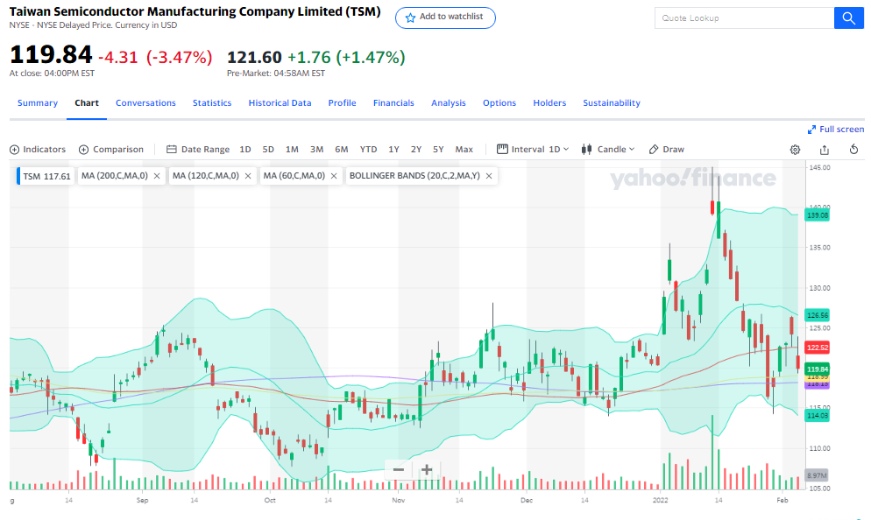The height and width of the screenshot is (520, 871).
Task: Zoom in with the plus button
Action: 426,470
